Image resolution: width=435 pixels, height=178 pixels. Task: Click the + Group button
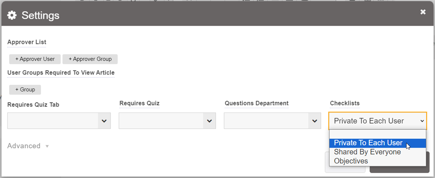25,89
